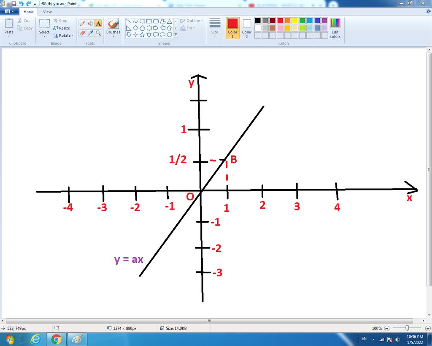Choose the Six-point star shape

pyautogui.click(x=149, y=35)
